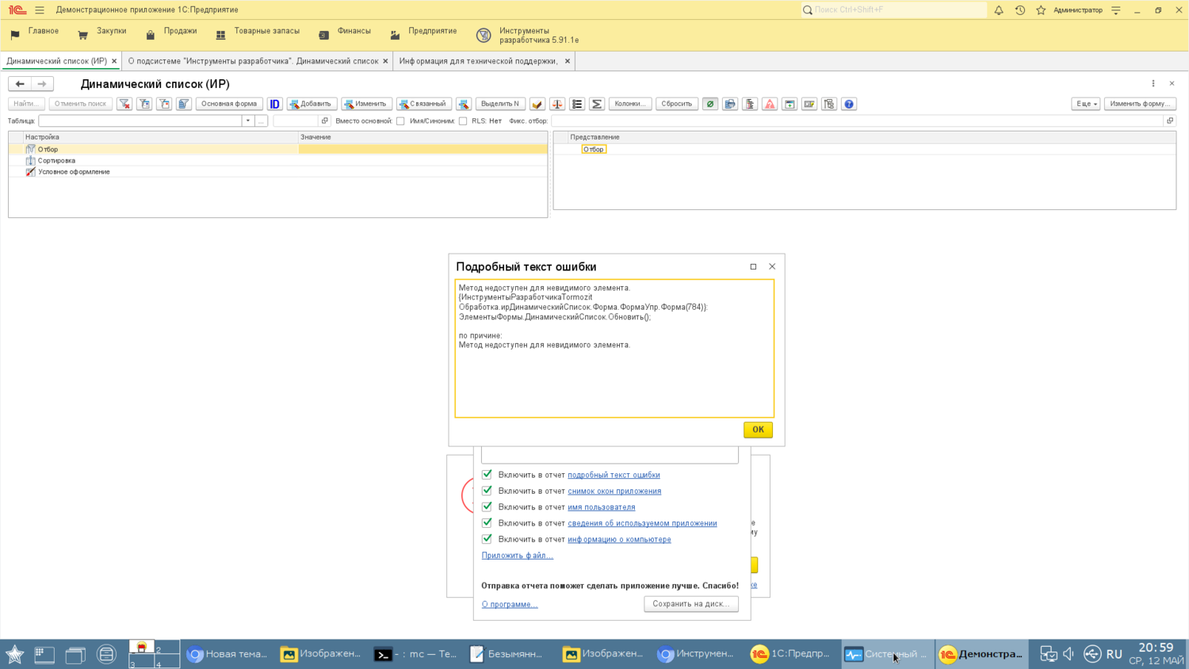Click the clear filter funnel icon

pyautogui.click(x=124, y=104)
